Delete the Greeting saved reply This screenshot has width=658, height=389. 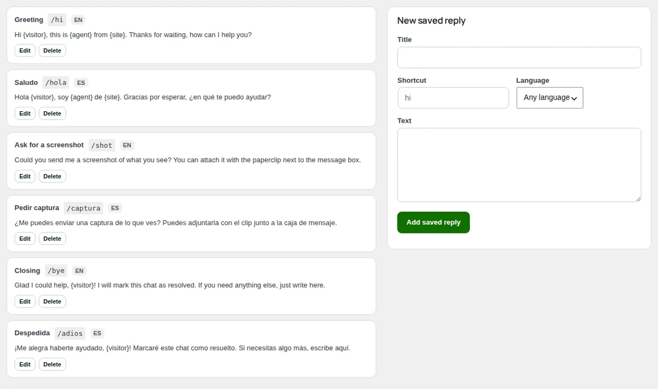pos(52,50)
